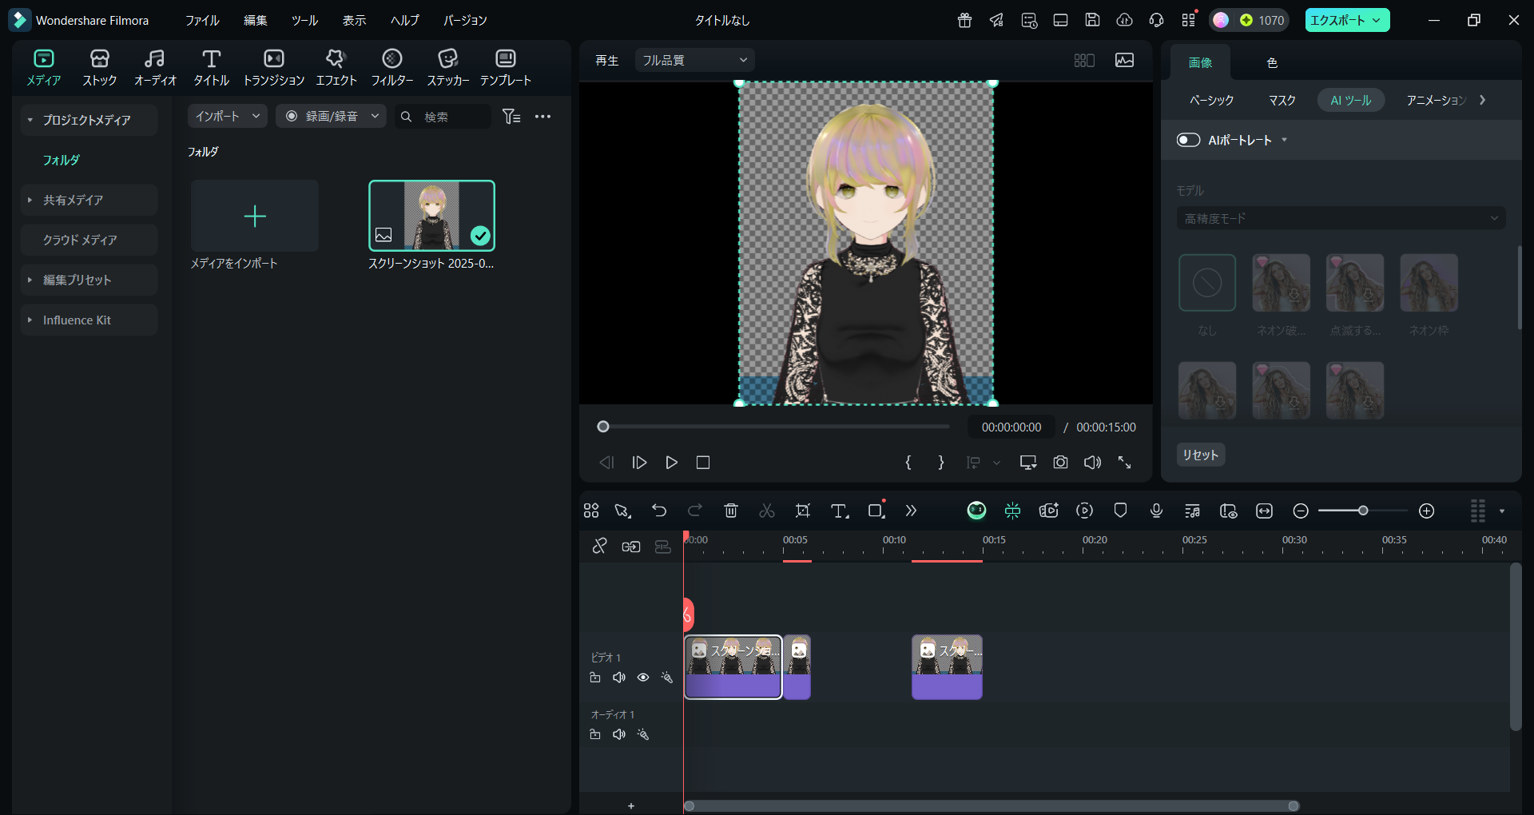
Task: Click the save project icon in title bar
Action: [x=1092, y=20]
